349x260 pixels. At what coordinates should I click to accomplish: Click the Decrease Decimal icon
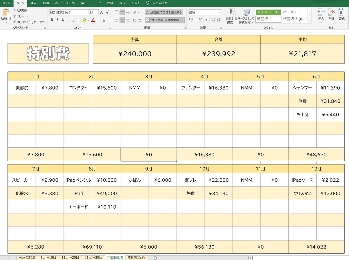[219, 20]
